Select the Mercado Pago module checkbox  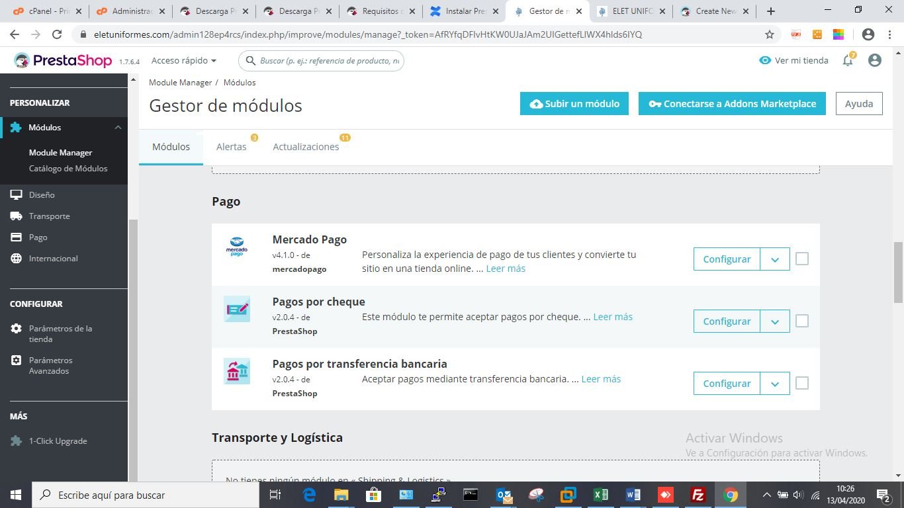pos(802,259)
